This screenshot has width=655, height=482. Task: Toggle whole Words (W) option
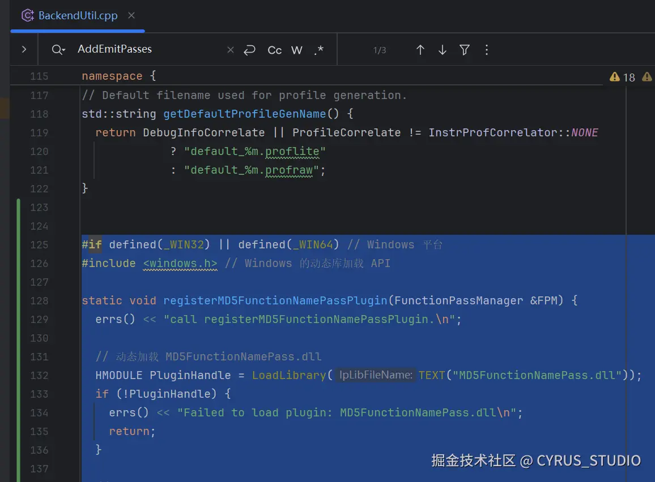pyautogui.click(x=296, y=50)
